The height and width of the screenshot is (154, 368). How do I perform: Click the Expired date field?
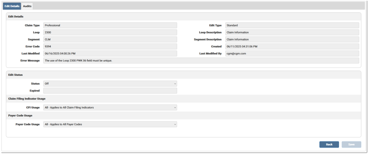tap(110, 91)
